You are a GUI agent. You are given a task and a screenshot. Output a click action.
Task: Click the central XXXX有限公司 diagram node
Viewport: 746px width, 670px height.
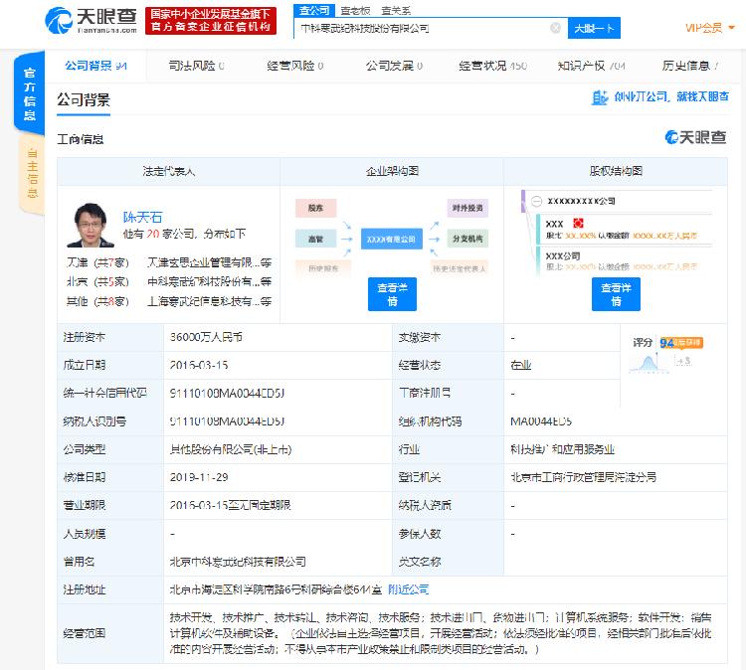coord(391,240)
